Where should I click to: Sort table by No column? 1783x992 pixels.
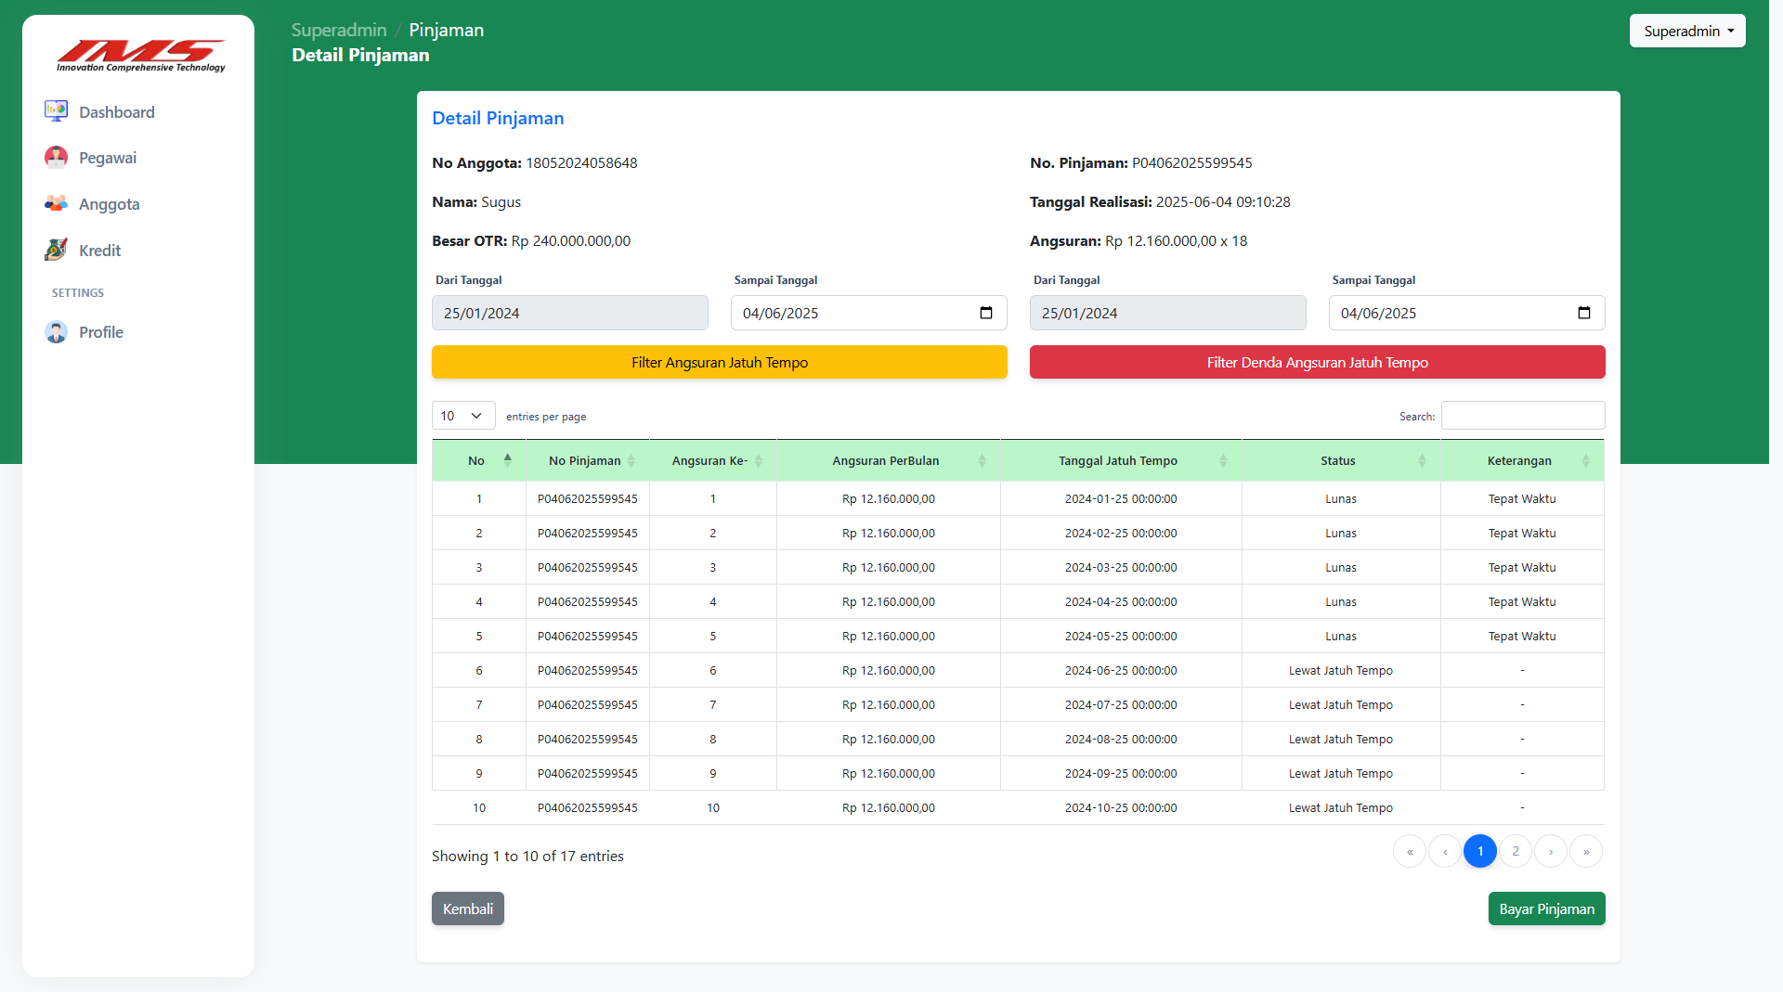click(479, 460)
